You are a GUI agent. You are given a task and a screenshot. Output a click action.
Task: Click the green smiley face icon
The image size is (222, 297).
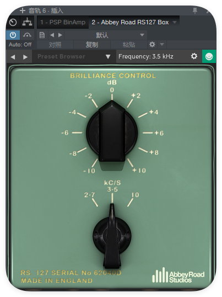(209, 56)
